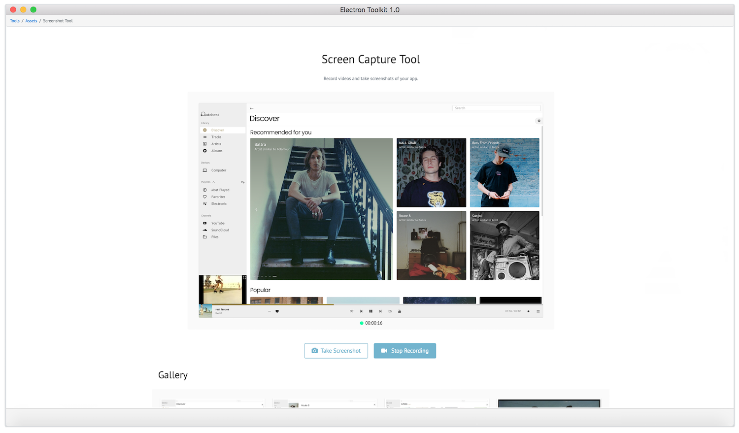This screenshot has height=433, width=739.
Task: Click the Search input field
Action: (x=497, y=108)
